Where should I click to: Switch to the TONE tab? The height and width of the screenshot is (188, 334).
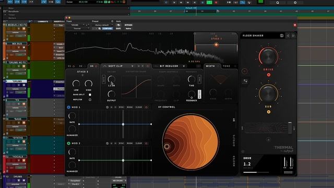pos(226,66)
